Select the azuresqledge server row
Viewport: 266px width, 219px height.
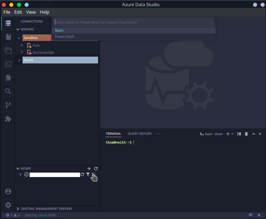pos(57,52)
